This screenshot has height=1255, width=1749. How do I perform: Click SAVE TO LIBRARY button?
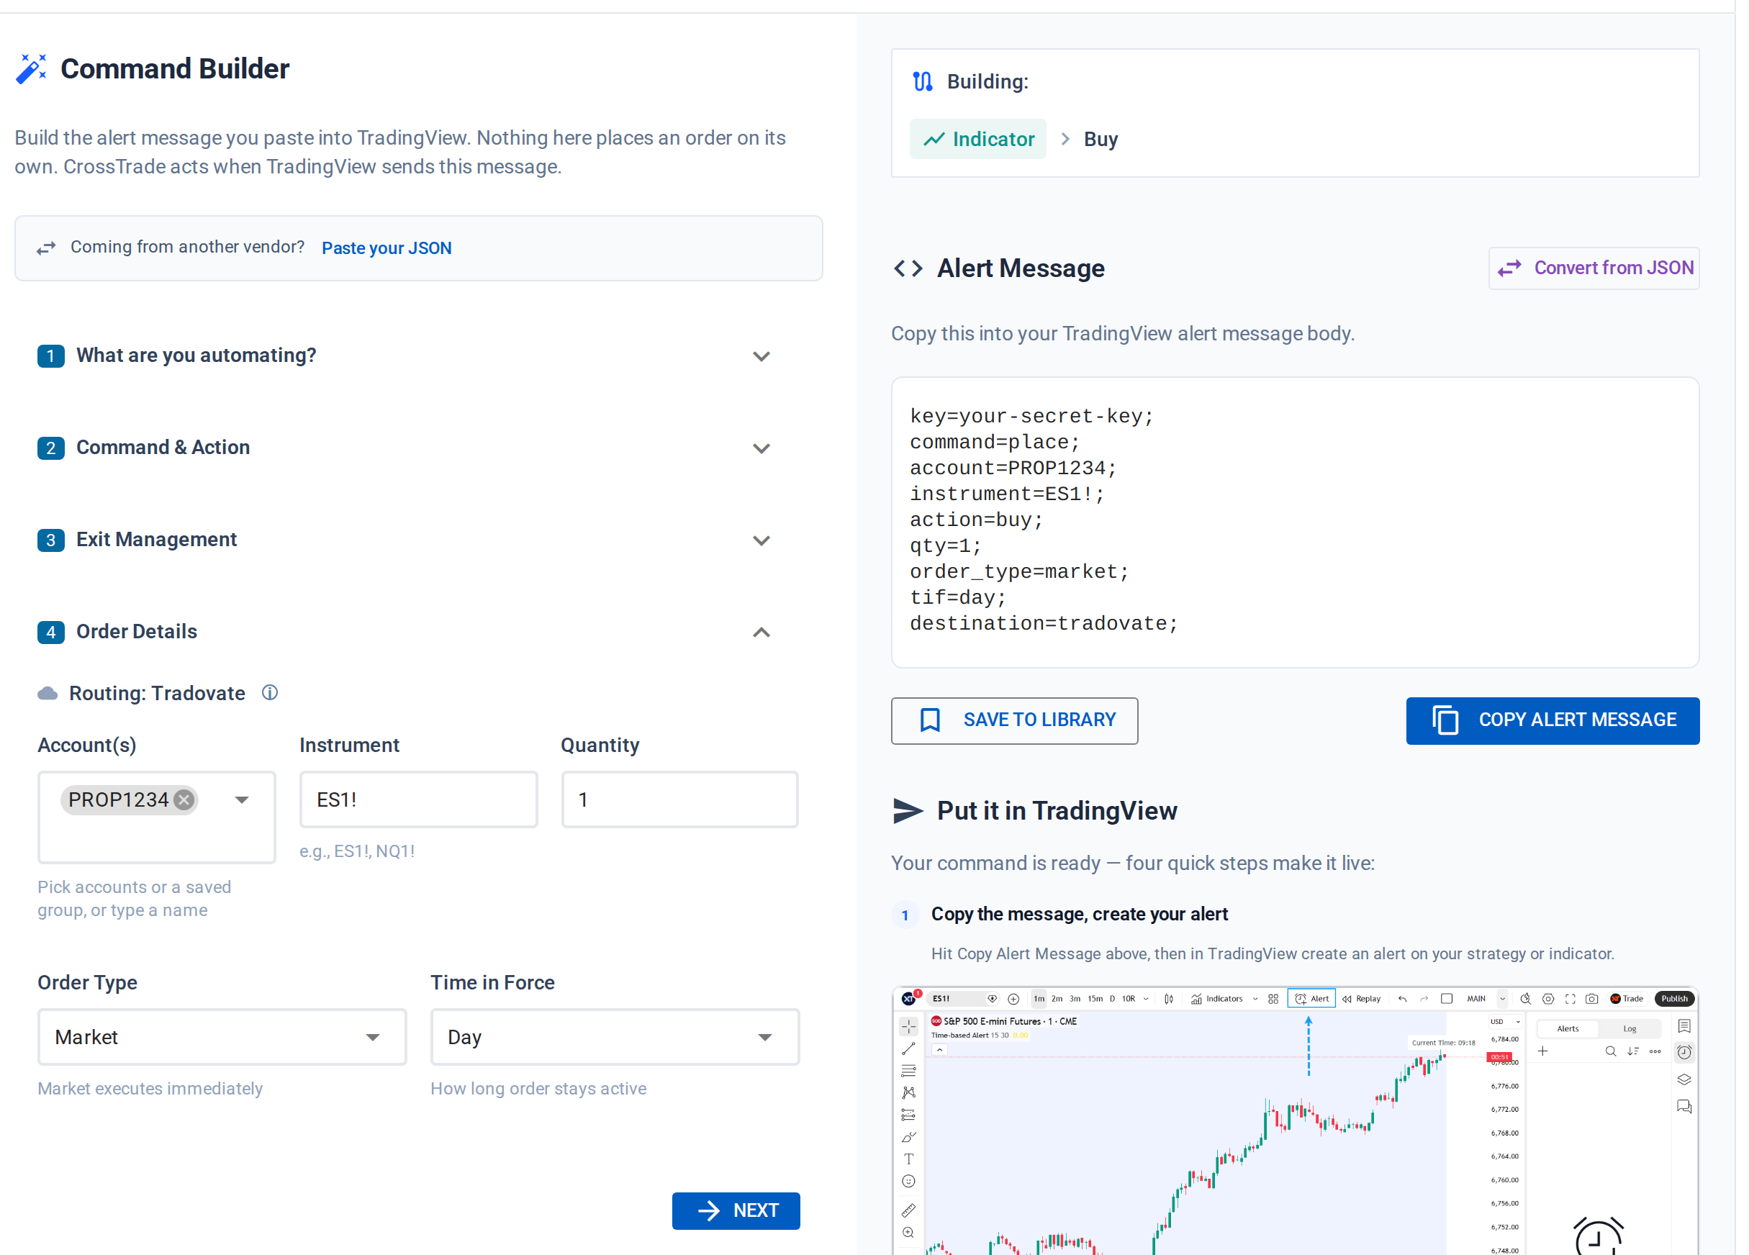click(1015, 721)
